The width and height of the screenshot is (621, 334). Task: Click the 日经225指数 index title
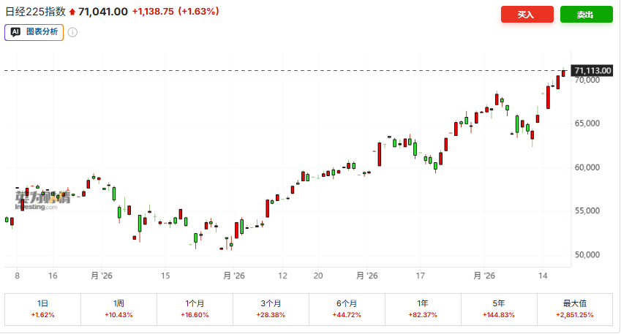[35, 12]
